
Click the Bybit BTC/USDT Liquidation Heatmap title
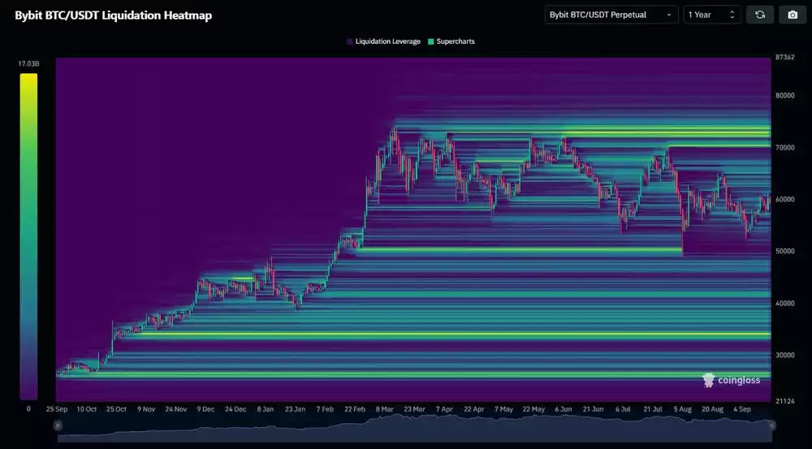(x=114, y=15)
